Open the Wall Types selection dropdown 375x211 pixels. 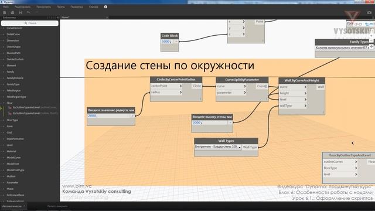point(217,147)
